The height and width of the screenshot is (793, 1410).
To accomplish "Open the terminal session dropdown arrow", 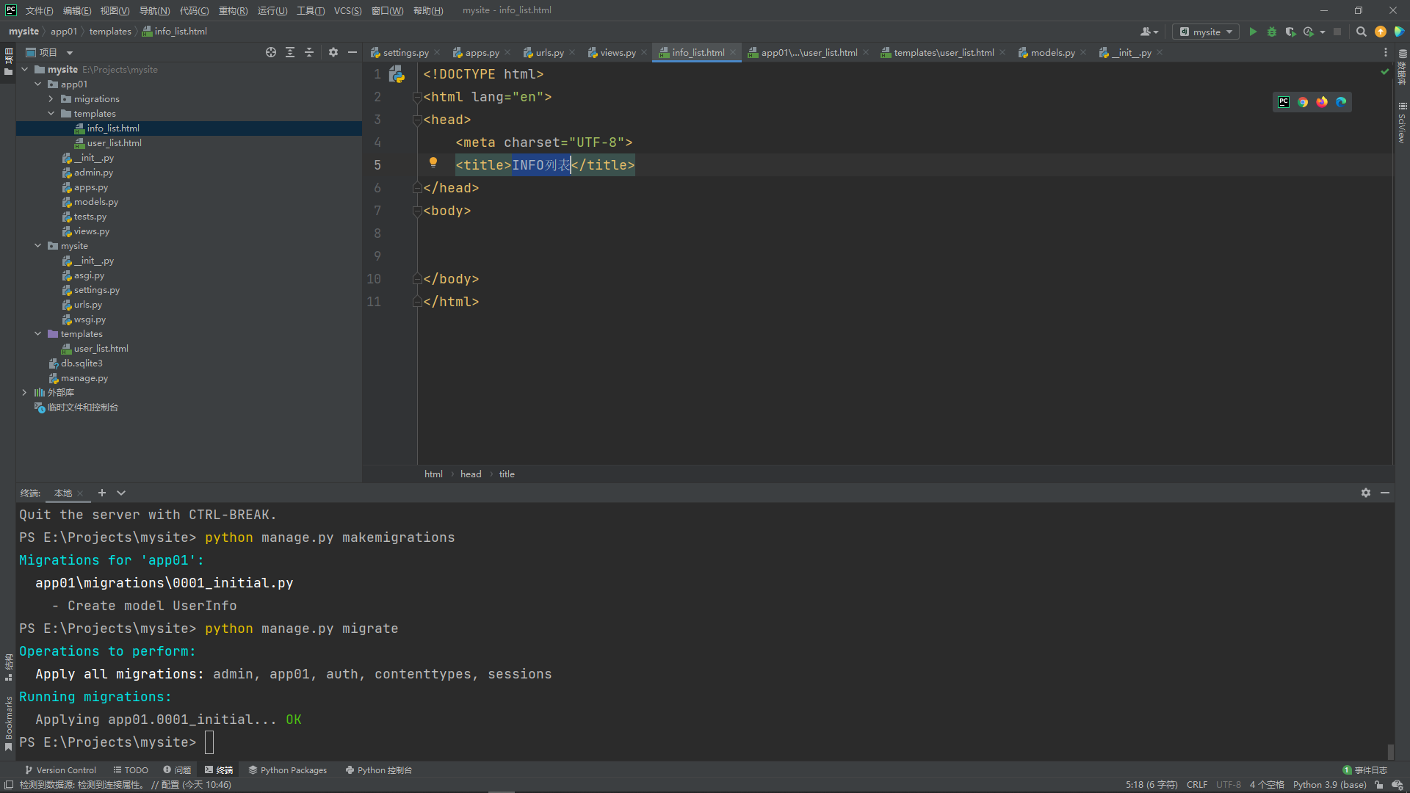I will coord(121,493).
